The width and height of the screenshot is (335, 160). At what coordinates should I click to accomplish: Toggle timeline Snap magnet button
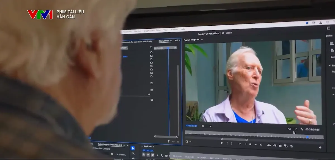coord(148,155)
